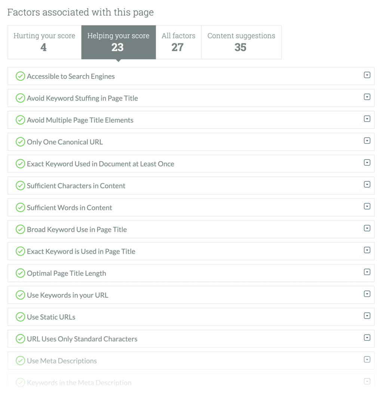
Task: Expand Sufficient Words in Content dropdown arrow
Action: coord(367,206)
